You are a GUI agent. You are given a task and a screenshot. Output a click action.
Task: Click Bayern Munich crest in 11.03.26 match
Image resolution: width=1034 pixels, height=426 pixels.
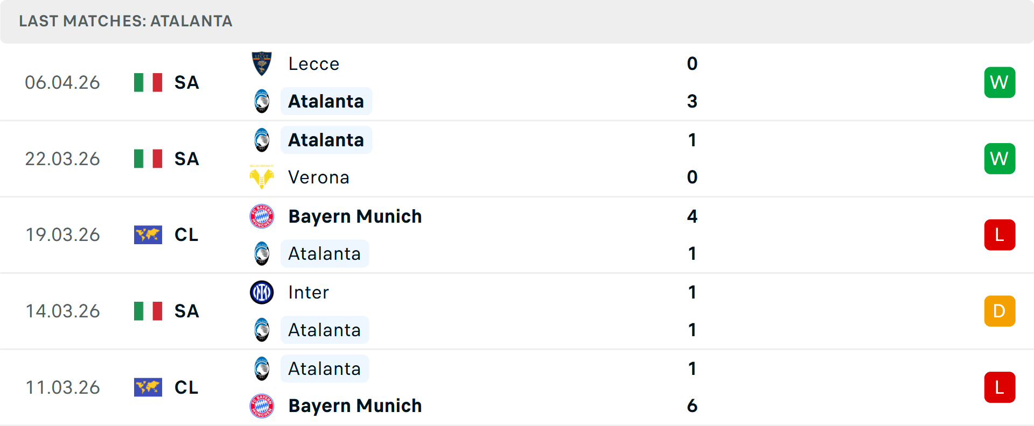[x=262, y=406]
